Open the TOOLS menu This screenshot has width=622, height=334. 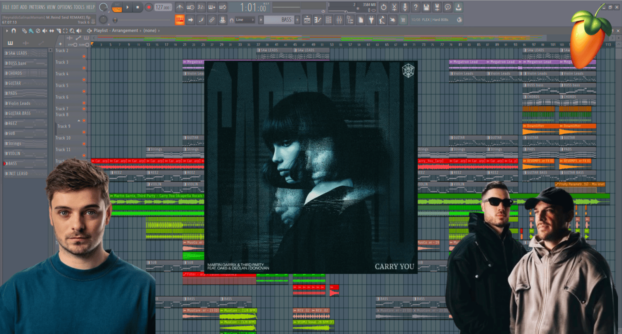click(79, 7)
